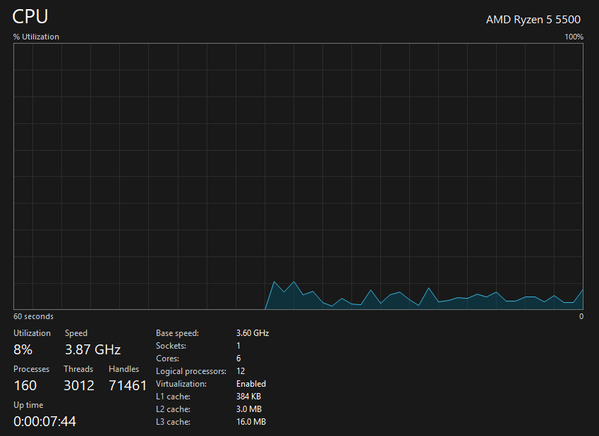Click the L3 cache label

173,422
